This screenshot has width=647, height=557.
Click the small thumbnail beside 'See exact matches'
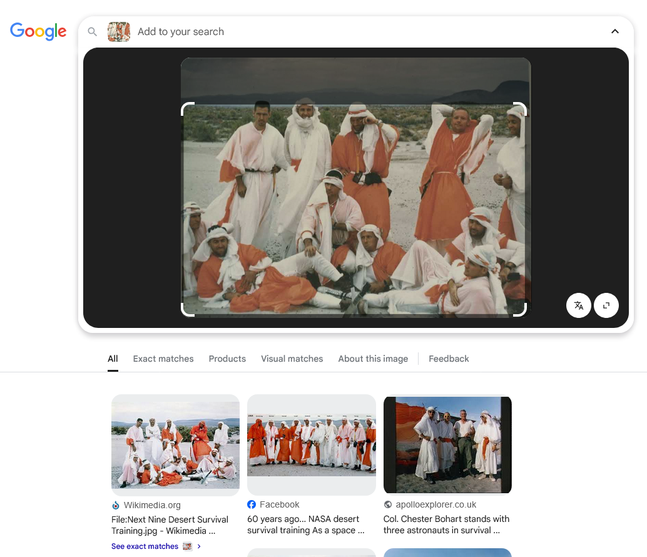click(x=187, y=546)
